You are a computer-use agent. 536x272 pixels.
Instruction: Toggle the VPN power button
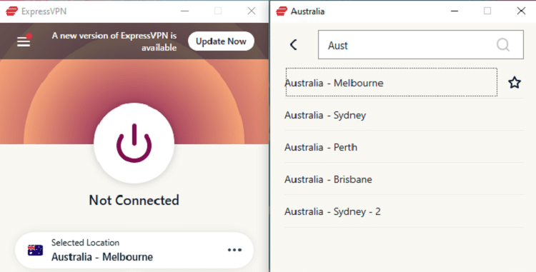coord(134,143)
